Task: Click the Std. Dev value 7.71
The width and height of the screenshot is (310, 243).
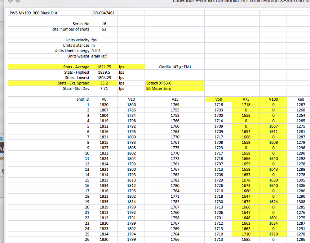Action: tap(104, 88)
